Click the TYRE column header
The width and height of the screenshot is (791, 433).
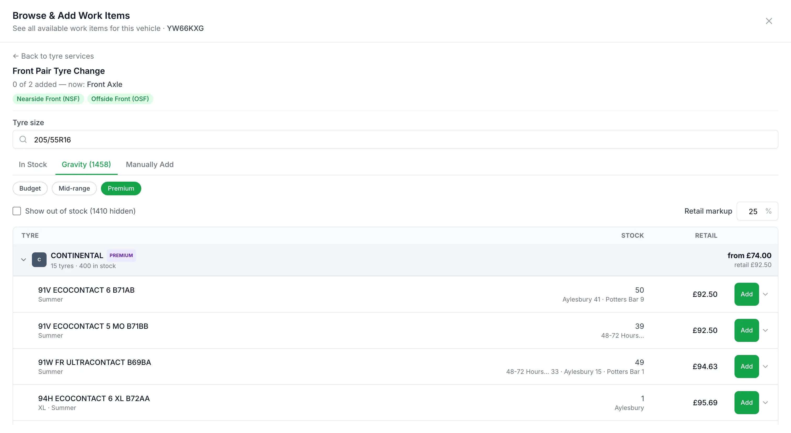30,235
